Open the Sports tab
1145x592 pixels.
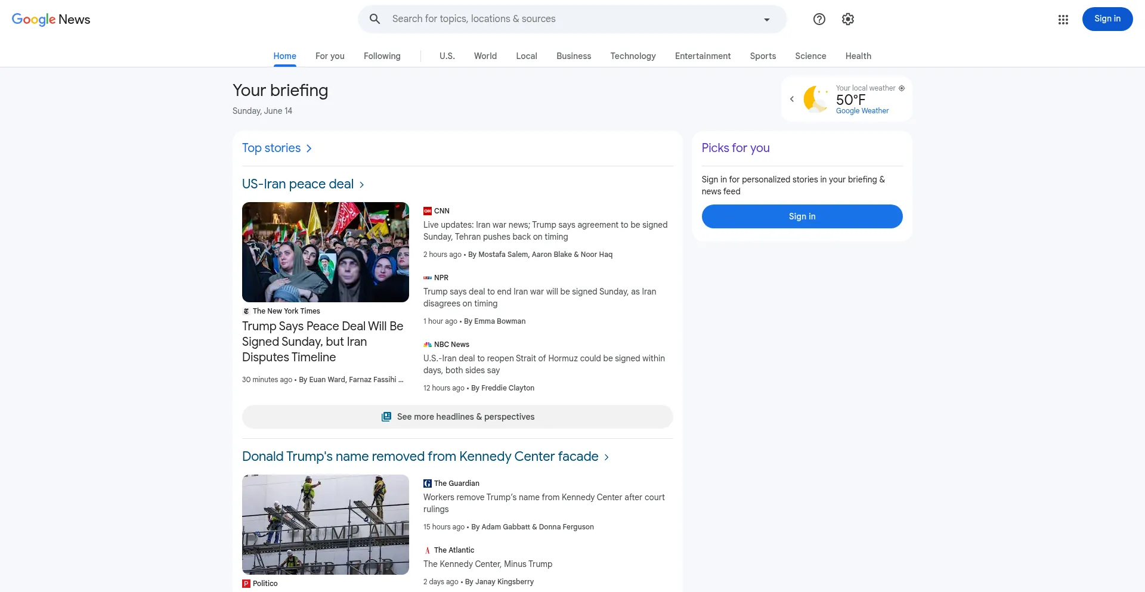763,56
